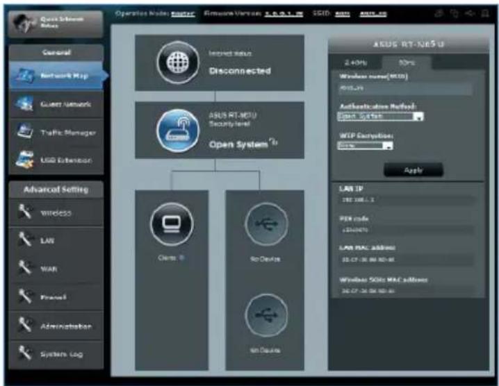Click the General section header

(56, 53)
